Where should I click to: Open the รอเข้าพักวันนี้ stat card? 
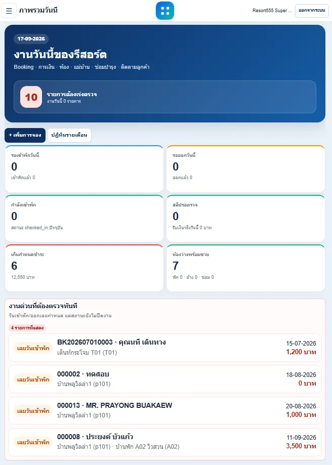pyautogui.click(x=84, y=168)
